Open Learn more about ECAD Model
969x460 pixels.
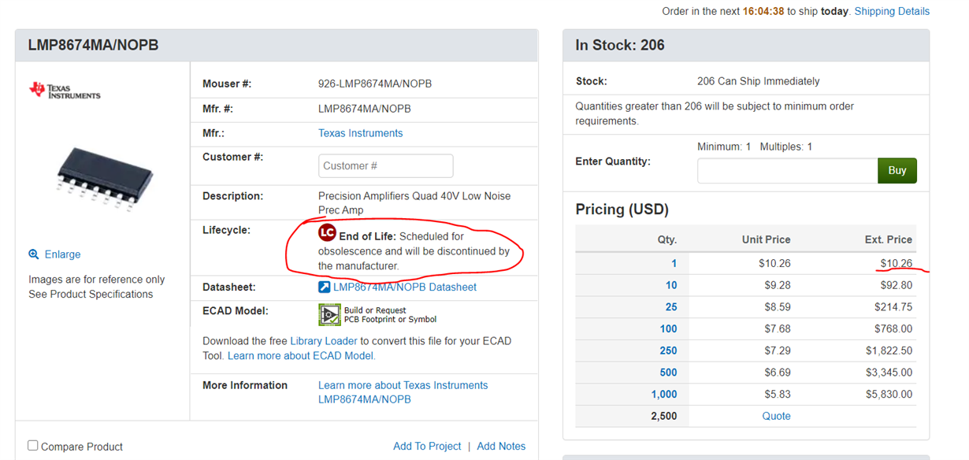pyautogui.click(x=301, y=356)
